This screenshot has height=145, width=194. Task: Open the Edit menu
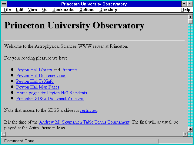point(19,10)
